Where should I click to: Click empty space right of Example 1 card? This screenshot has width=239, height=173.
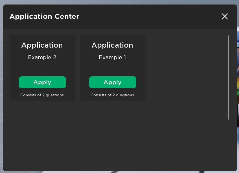point(183,68)
